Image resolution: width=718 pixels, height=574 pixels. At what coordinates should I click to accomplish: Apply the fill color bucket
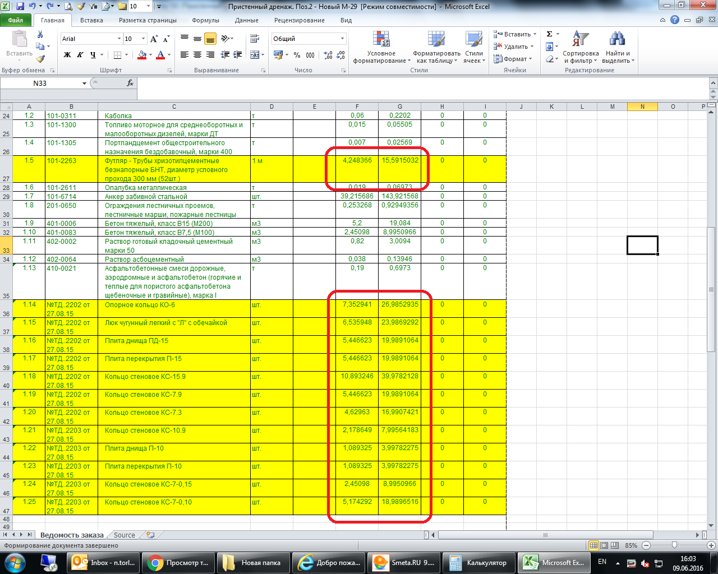tap(141, 55)
